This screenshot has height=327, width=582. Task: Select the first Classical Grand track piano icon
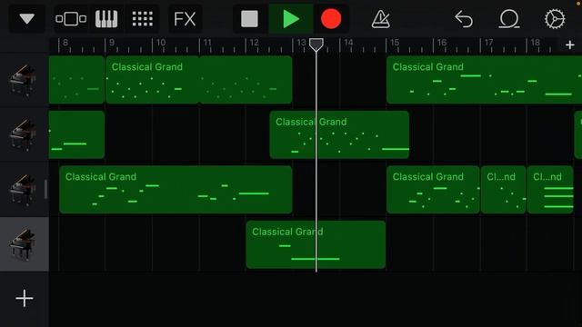point(23,80)
